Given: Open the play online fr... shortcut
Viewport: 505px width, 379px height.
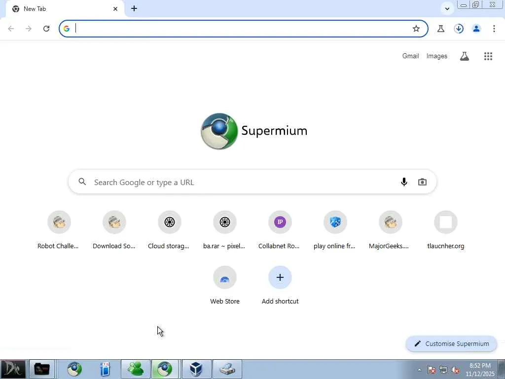Looking at the screenshot, I should click(335, 230).
